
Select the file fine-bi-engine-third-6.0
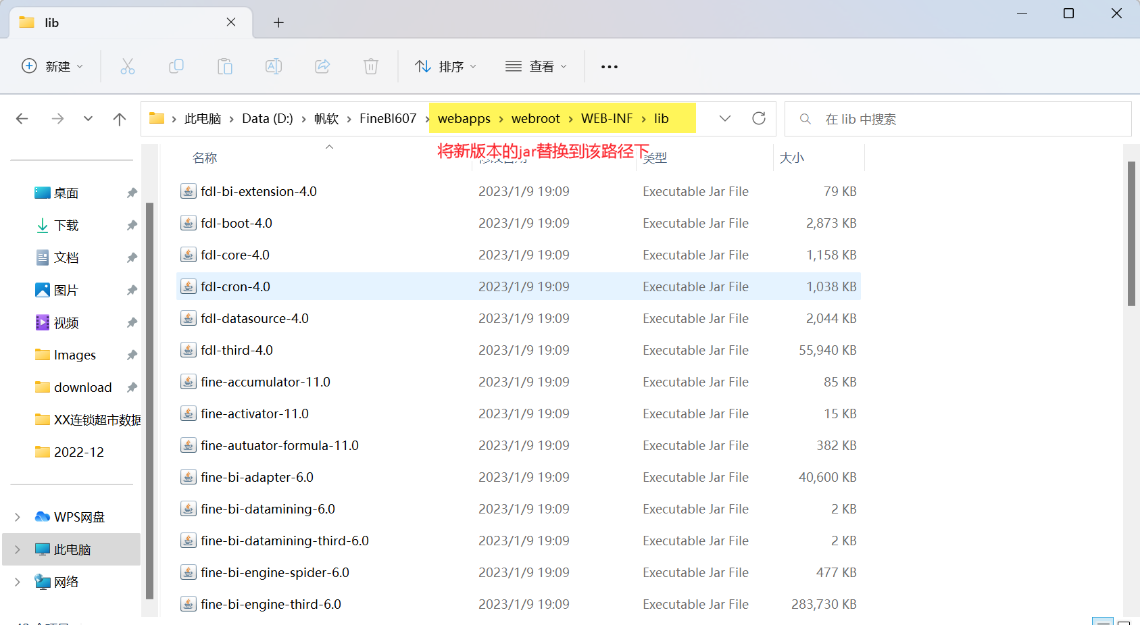click(x=518, y=604)
